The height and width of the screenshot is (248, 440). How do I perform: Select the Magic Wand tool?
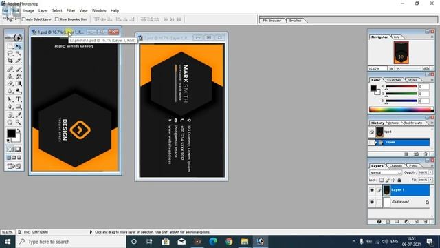(x=19, y=54)
